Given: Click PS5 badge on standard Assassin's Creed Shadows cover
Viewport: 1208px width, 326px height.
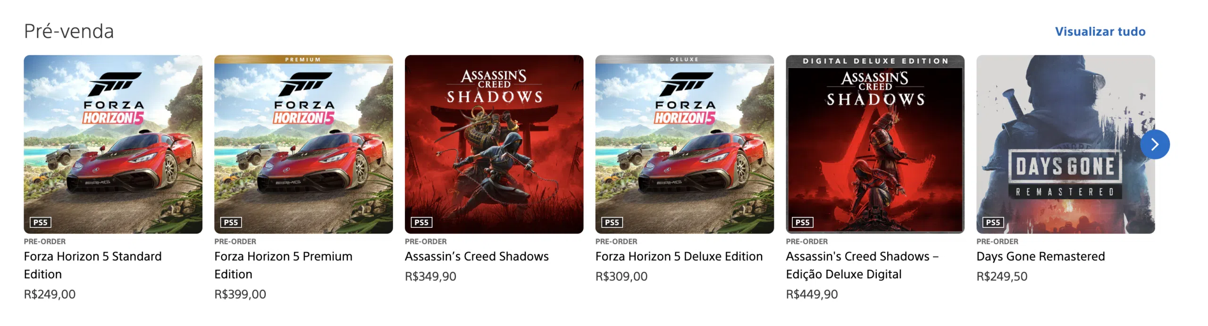Looking at the screenshot, I should pyautogui.click(x=421, y=222).
